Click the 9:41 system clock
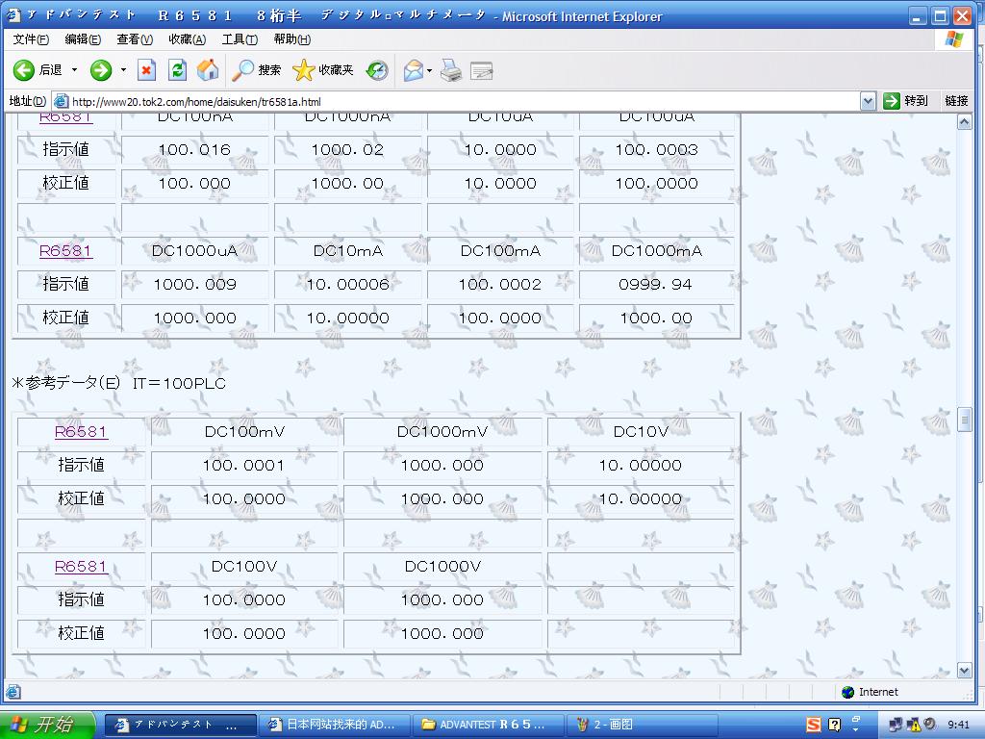 pyautogui.click(x=959, y=725)
